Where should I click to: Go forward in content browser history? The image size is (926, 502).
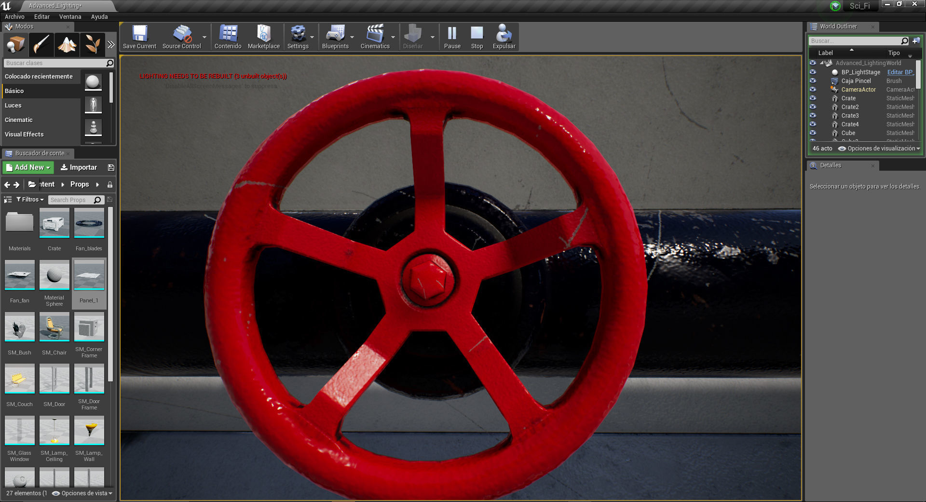[x=16, y=185]
